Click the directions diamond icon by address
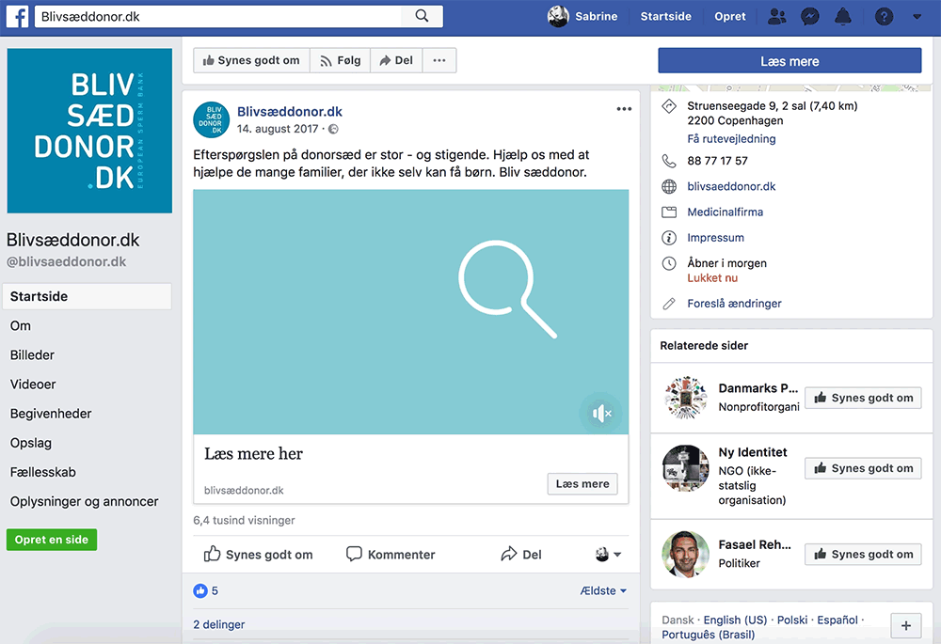Viewport: 941px width, 644px height. [669, 107]
